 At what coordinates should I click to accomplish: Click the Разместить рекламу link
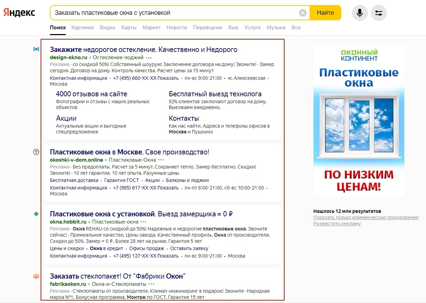click(x=337, y=224)
